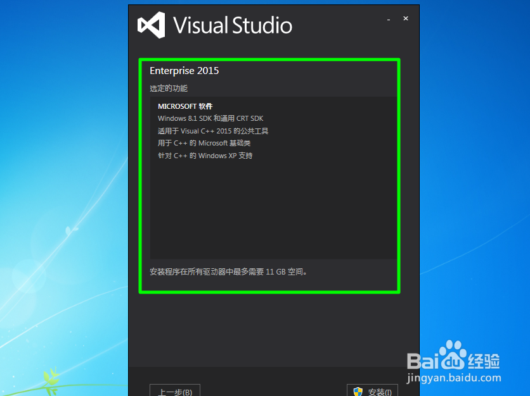Click the 'MICROSOFT 软件' list header
Screen dimensions: 530x396
point(185,106)
